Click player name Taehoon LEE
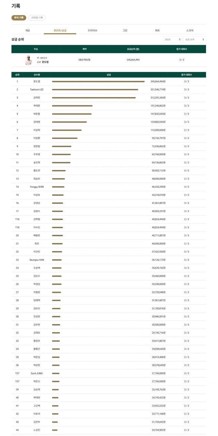This screenshot has height=436, width=218. click(x=37, y=90)
